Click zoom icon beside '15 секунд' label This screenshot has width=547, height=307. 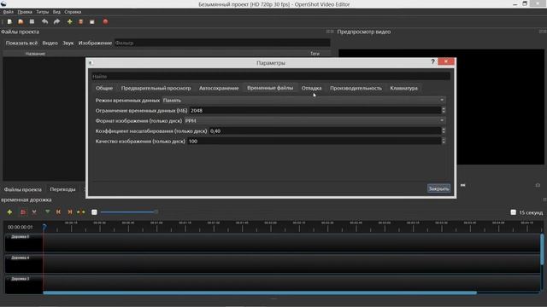coord(513,212)
